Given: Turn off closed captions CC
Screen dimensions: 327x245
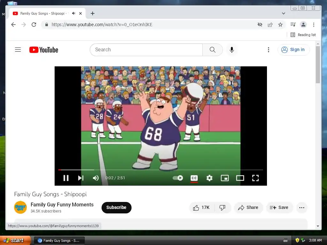Looking at the screenshot, I should 194,178.
